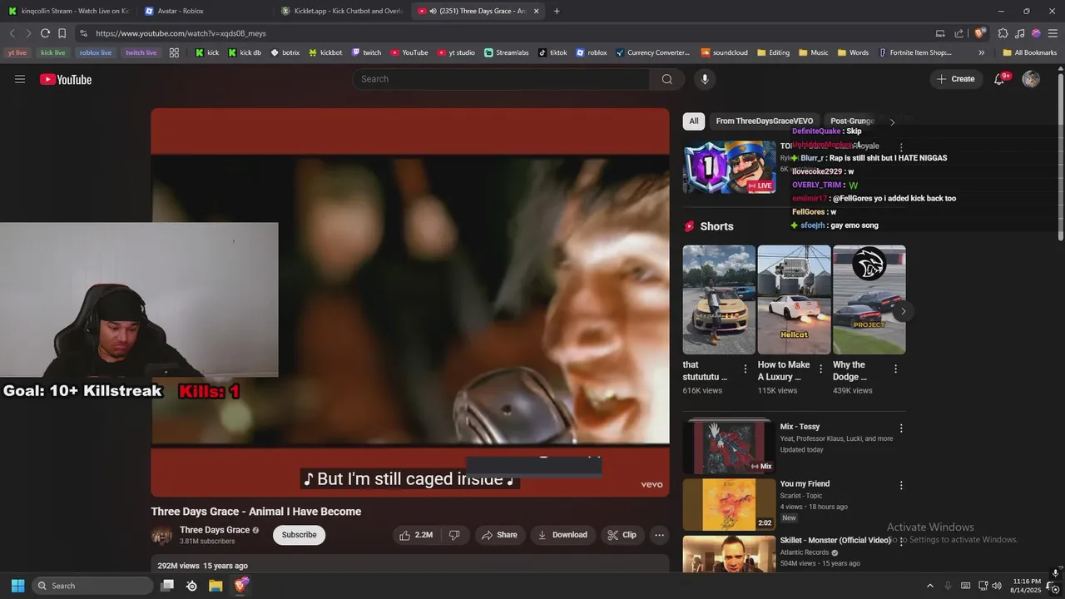Screen dimensions: 1065x599
Task: Click the Clip button
Action: 622,535
